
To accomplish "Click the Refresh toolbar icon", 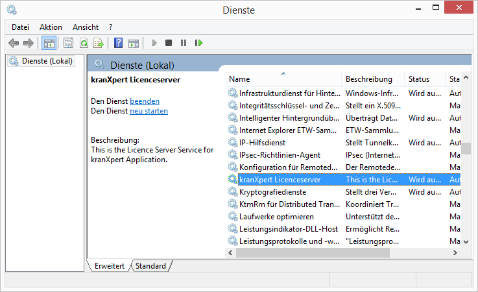I will coord(84,43).
